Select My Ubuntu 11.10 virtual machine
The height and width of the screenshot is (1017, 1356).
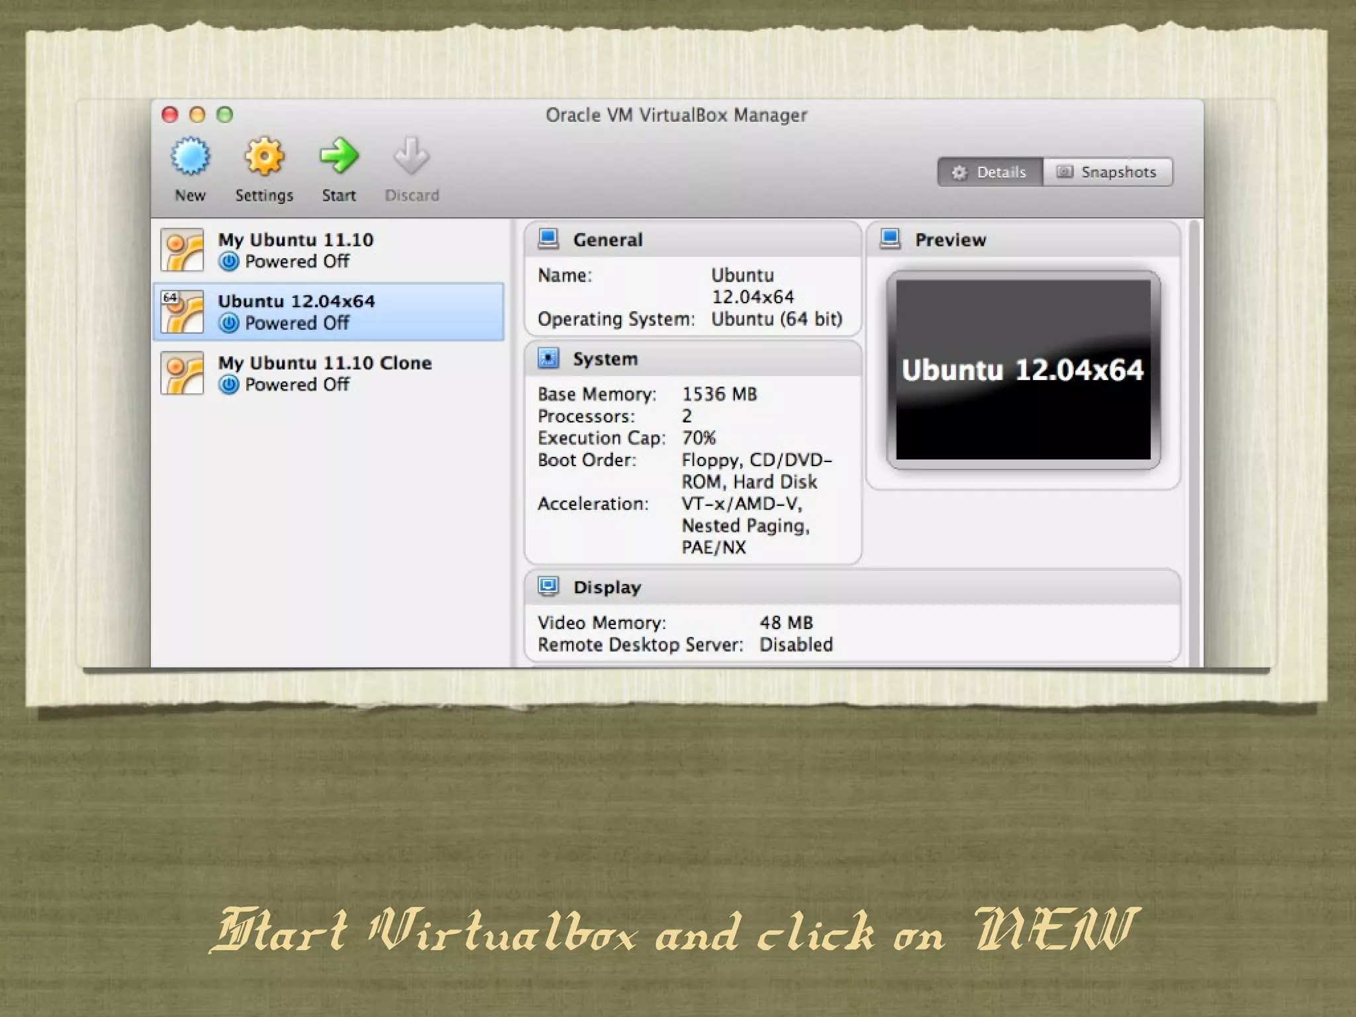pyautogui.click(x=295, y=250)
